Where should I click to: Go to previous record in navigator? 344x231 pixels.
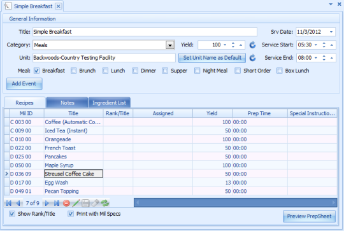click(x=18, y=203)
